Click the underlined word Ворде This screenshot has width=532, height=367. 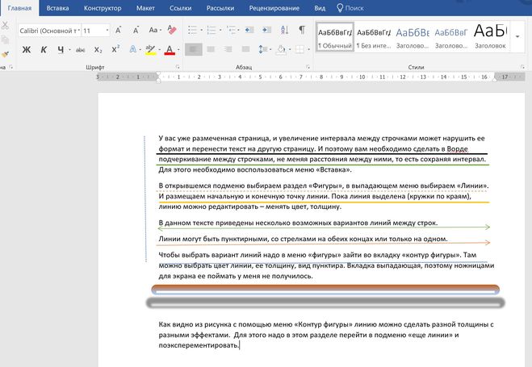(x=457, y=148)
